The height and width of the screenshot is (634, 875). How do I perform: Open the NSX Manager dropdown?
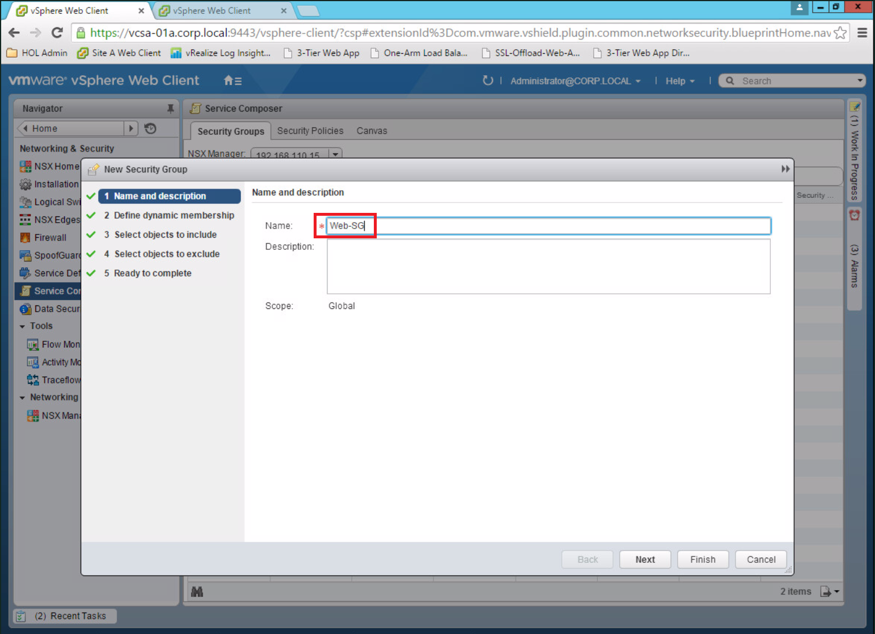pos(336,154)
